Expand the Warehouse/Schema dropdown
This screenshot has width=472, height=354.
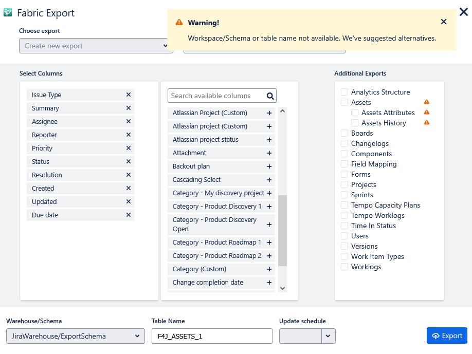tap(76, 336)
